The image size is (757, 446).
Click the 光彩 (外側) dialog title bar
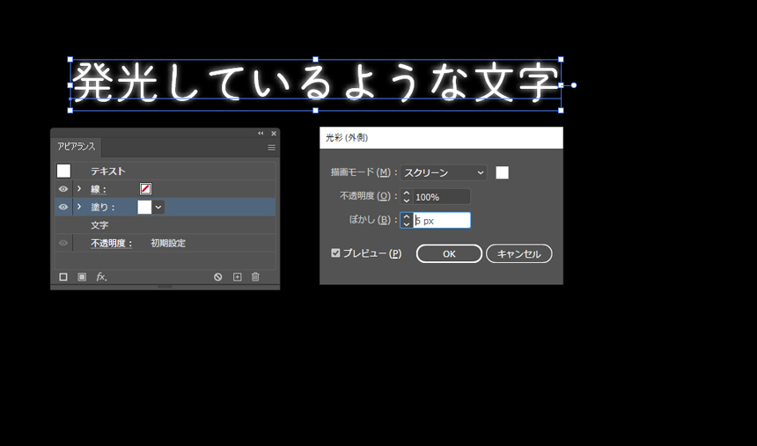click(441, 137)
